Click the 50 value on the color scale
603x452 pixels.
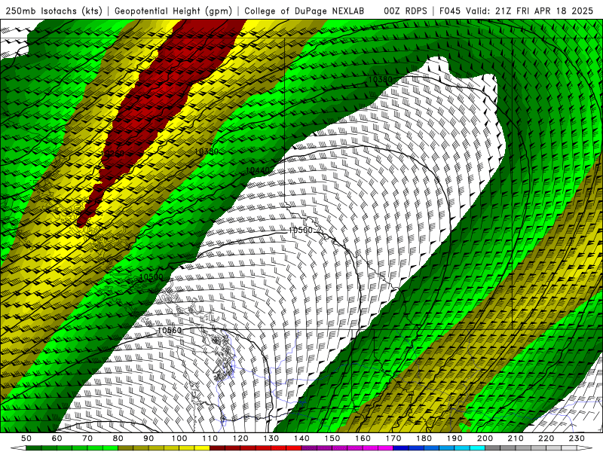(x=26, y=438)
